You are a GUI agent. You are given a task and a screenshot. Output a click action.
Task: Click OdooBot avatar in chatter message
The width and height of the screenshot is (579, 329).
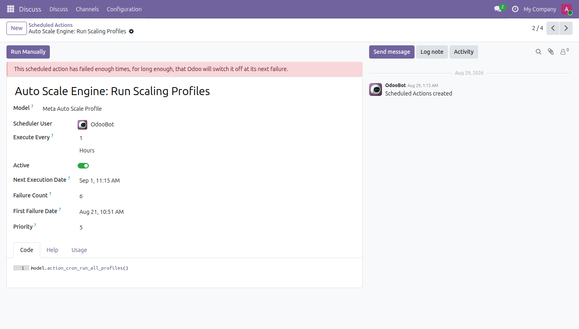pyautogui.click(x=376, y=89)
